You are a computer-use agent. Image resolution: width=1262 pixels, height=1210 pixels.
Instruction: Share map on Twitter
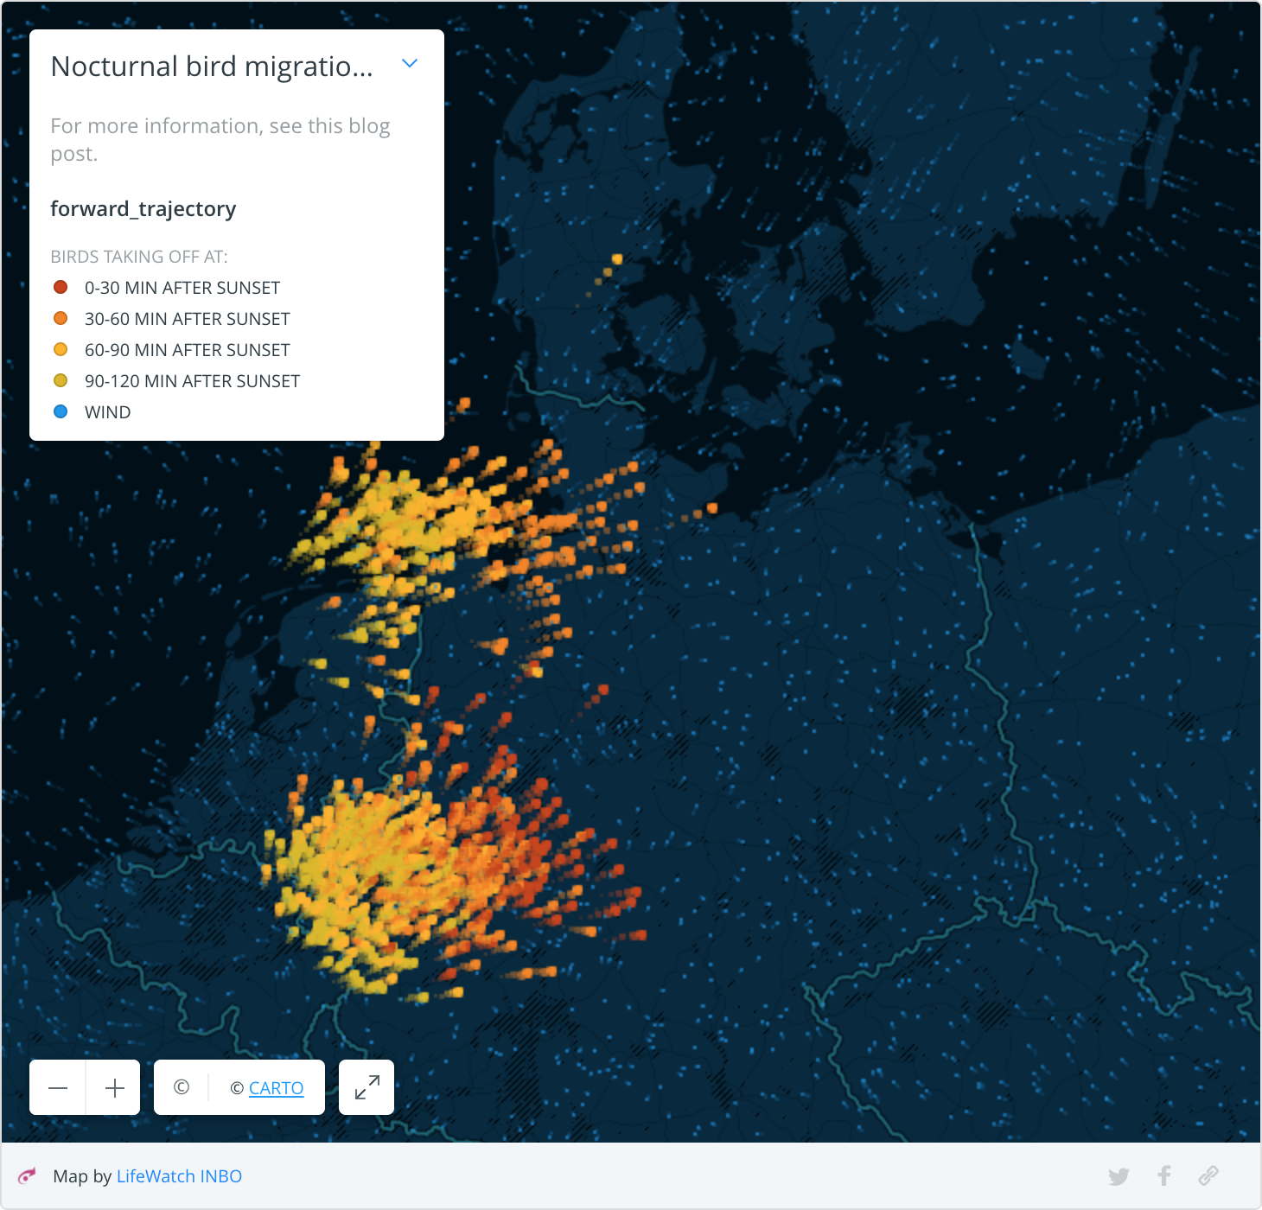[x=1119, y=1176]
